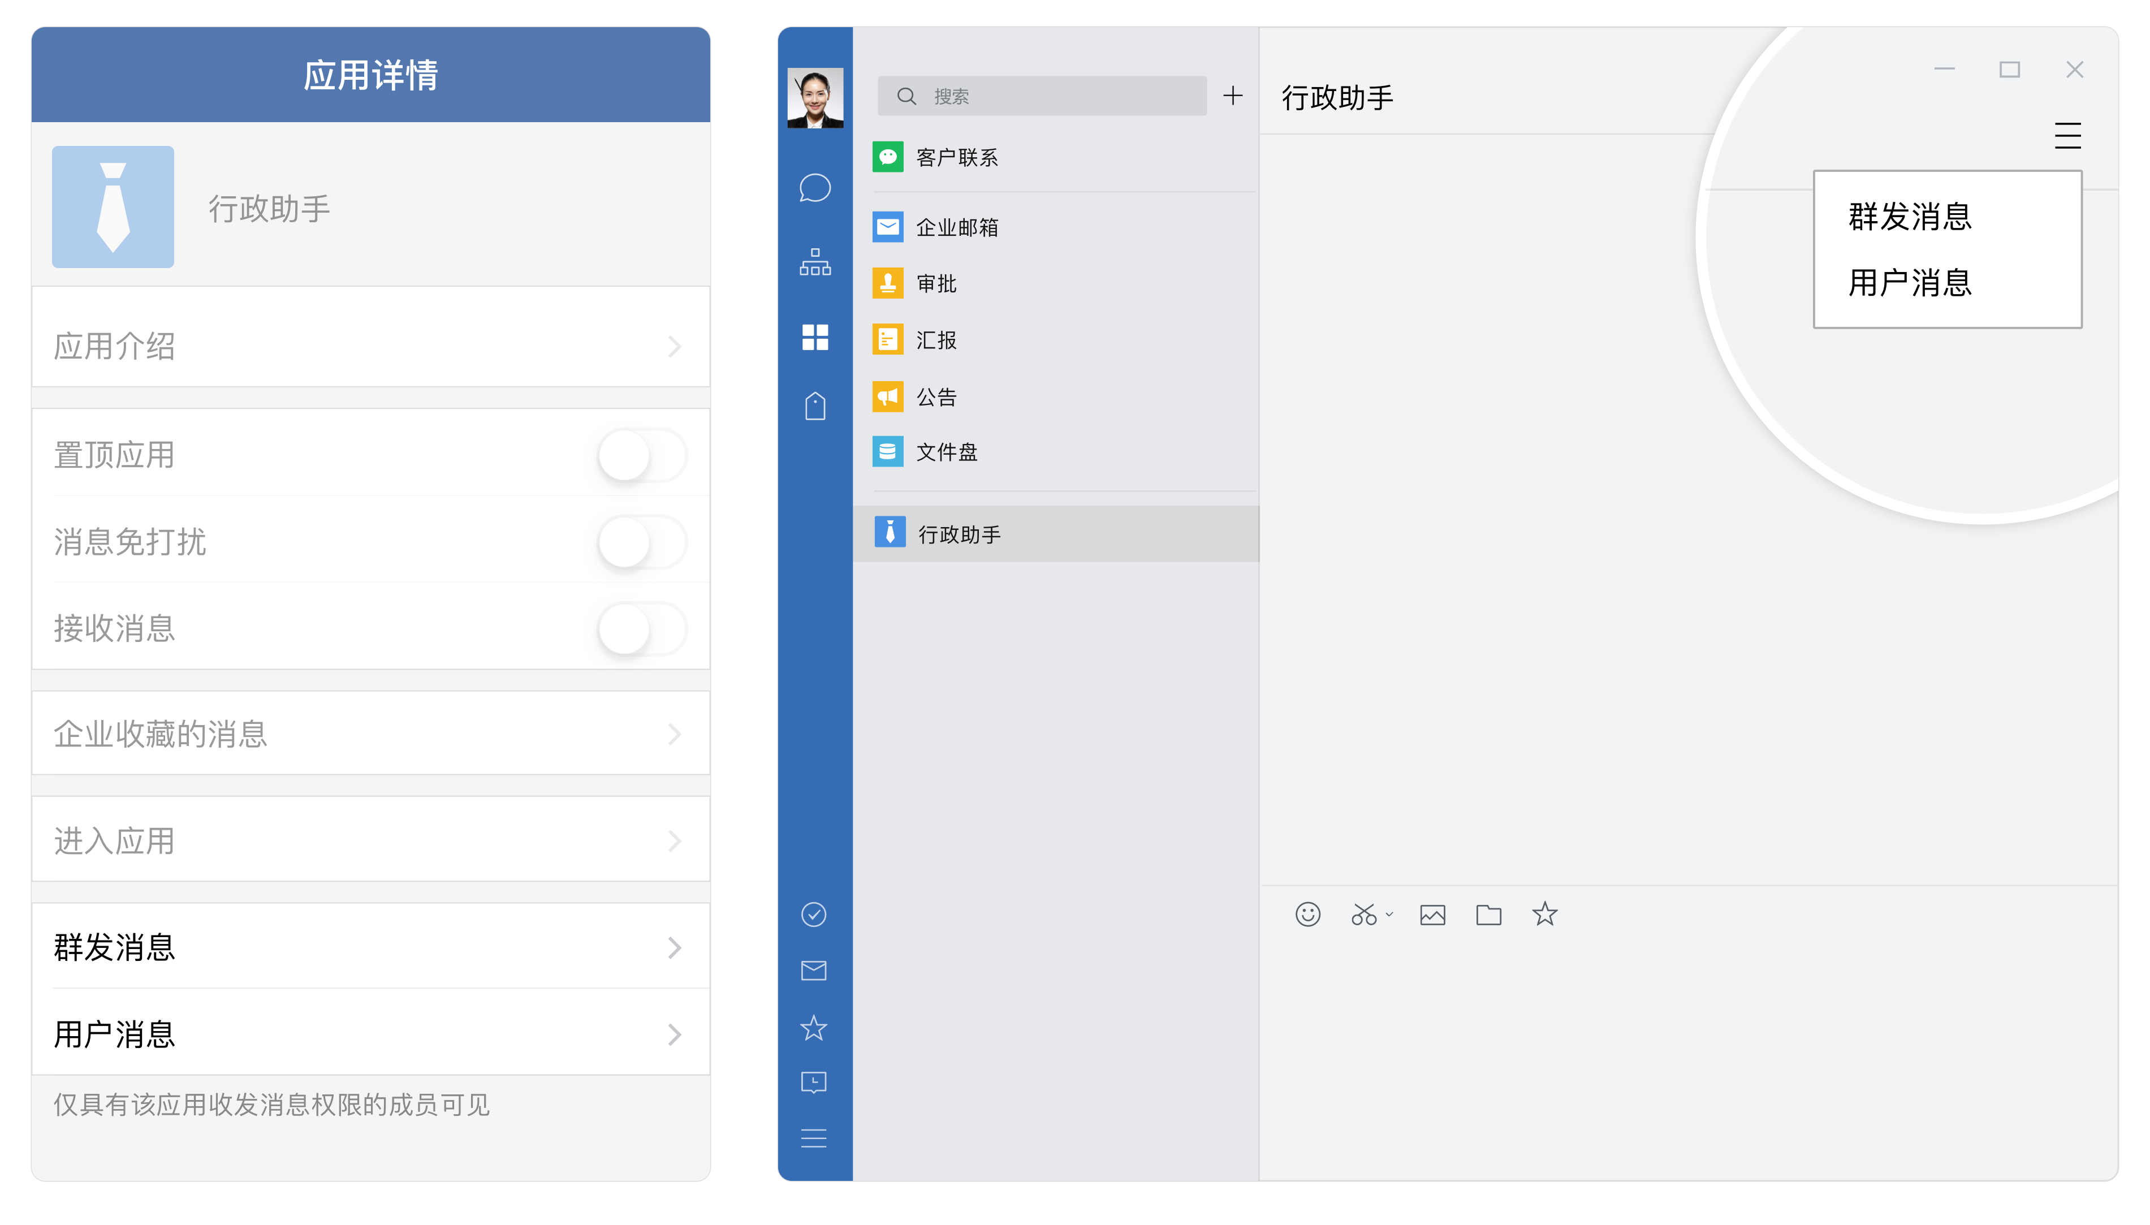Open the sidebar bottom hamburger menu

[x=813, y=1138]
